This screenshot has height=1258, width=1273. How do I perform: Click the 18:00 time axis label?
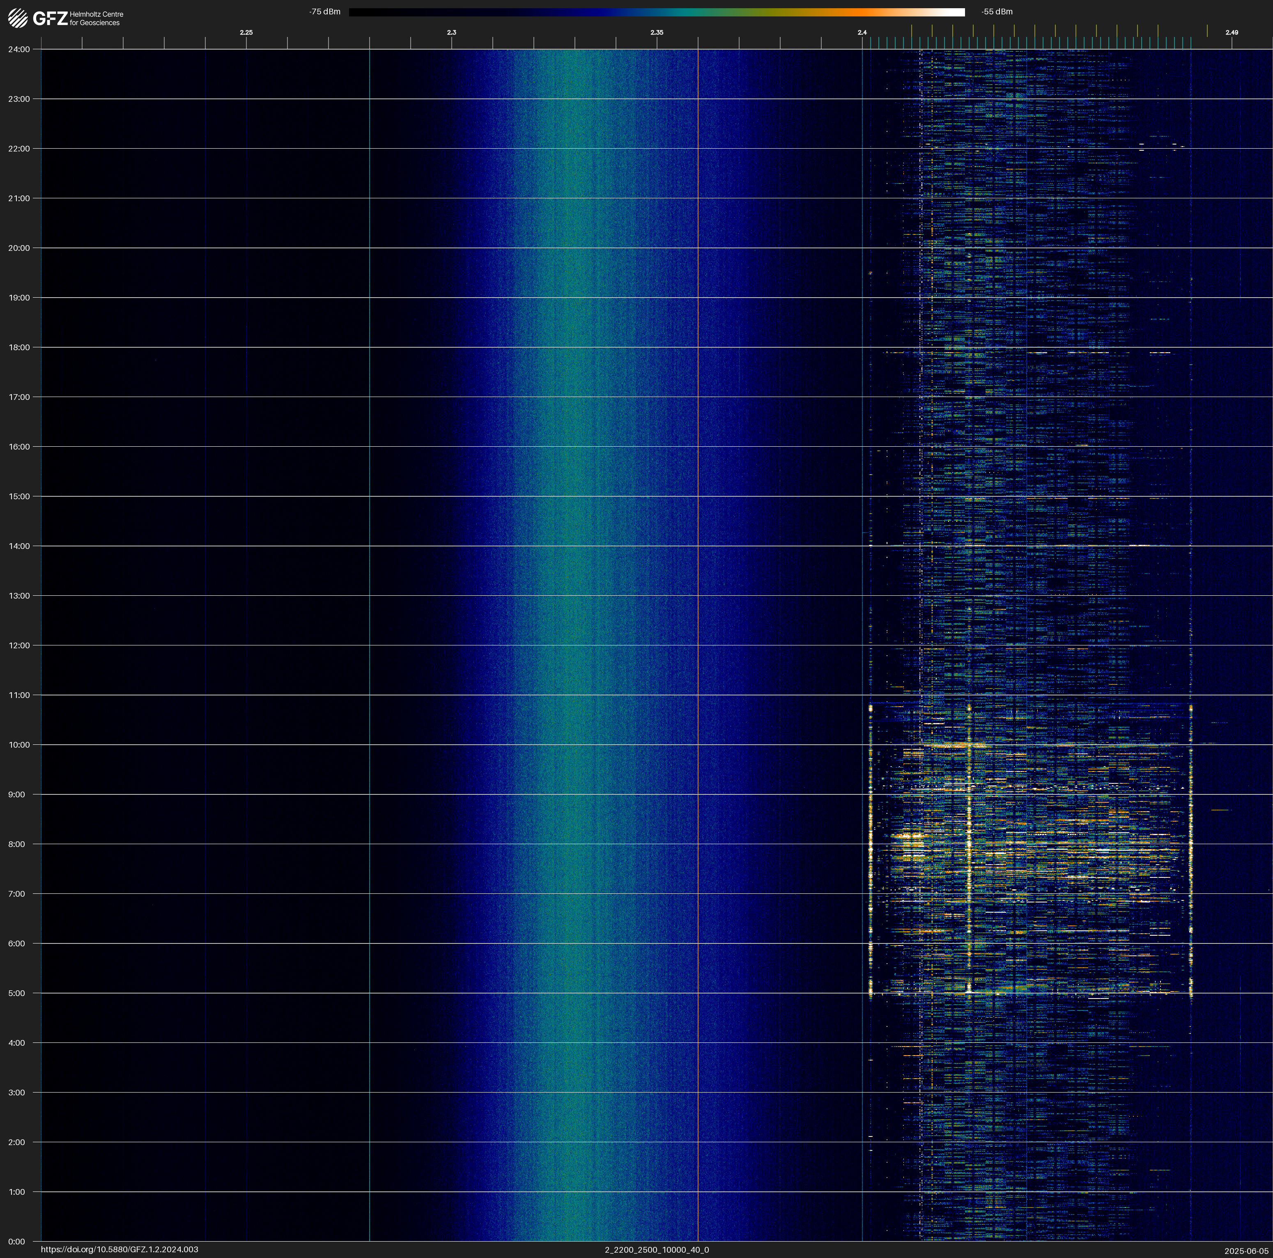pyautogui.click(x=19, y=347)
